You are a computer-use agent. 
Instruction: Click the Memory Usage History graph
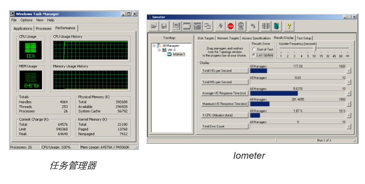point(91,80)
